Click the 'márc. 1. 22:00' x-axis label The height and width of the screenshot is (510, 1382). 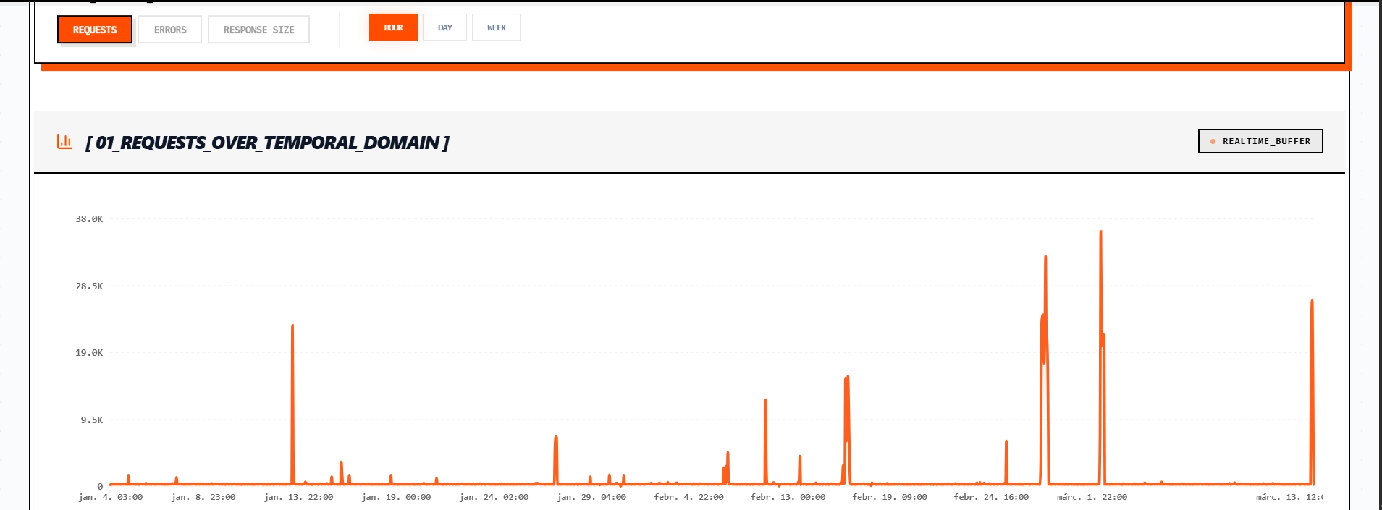point(1092,497)
